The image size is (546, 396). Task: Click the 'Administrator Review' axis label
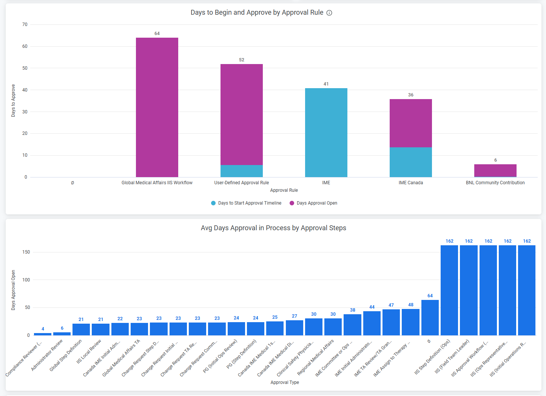[47, 355]
